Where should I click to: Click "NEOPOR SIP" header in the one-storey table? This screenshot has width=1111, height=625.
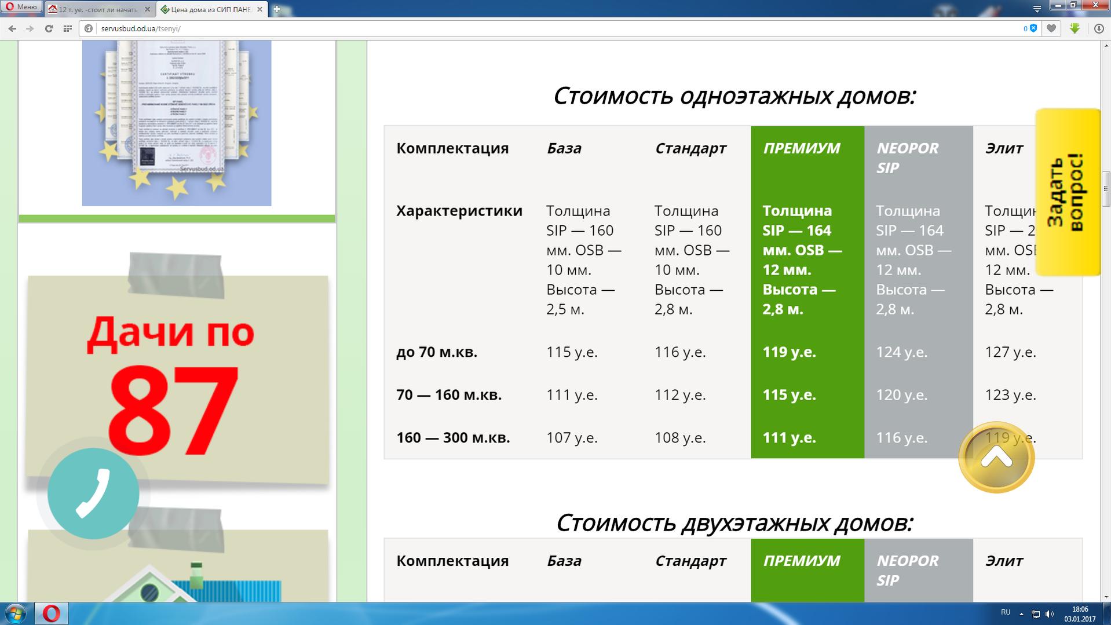(907, 158)
